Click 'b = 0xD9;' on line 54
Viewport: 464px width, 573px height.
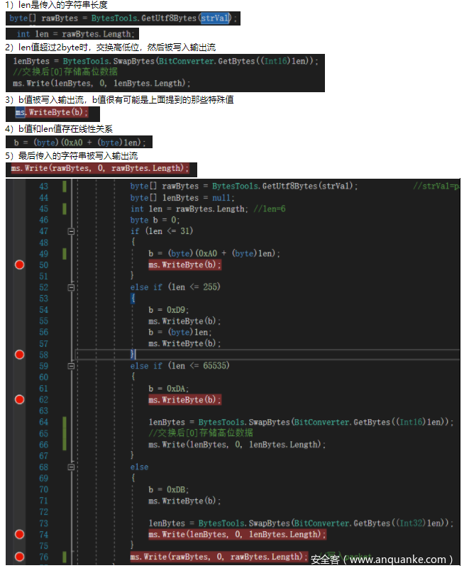tap(169, 309)
